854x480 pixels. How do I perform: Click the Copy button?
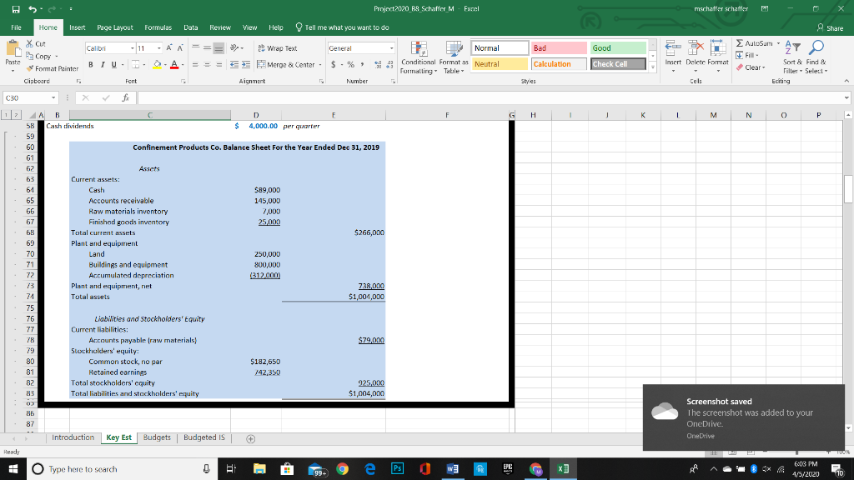point(38,56)
